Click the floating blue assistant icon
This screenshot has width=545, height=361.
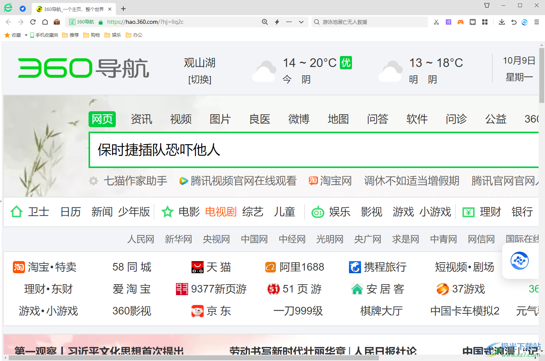(x=520, y=261)
